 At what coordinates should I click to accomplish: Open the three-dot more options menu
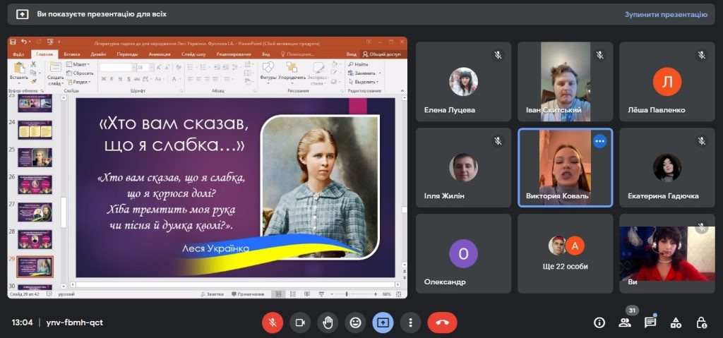pyautogui.click(x=410, y=322)
